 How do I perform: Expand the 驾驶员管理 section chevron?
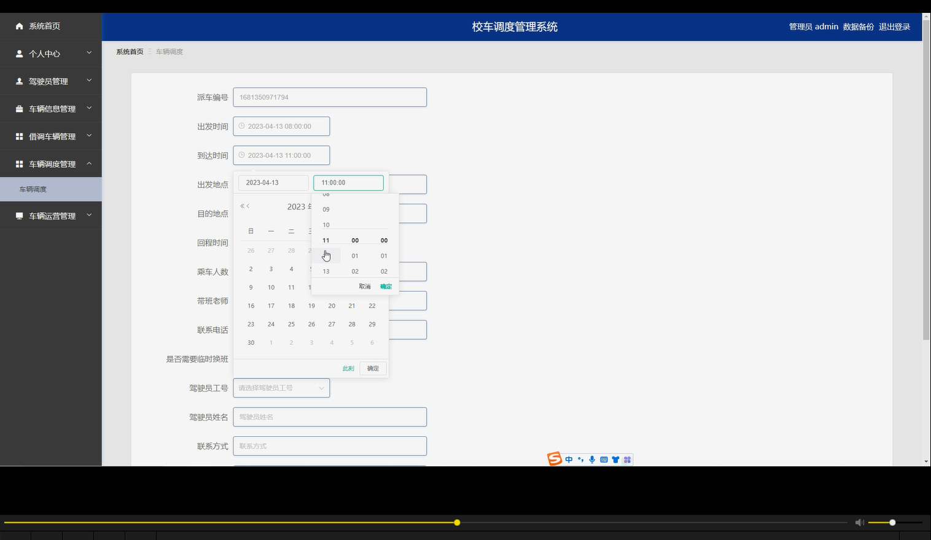pos(89,80)
